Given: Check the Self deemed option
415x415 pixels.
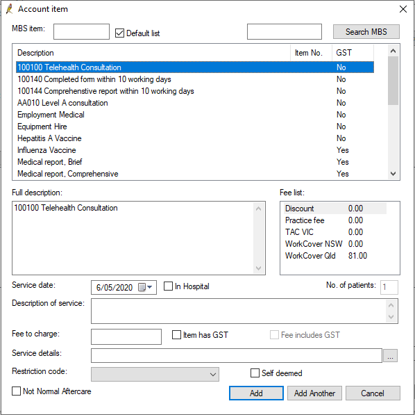Looking at the screenshot, I should [x=255, y=373].
